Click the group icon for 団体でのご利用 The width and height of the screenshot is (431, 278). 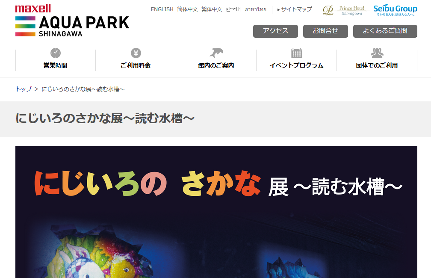377,53
